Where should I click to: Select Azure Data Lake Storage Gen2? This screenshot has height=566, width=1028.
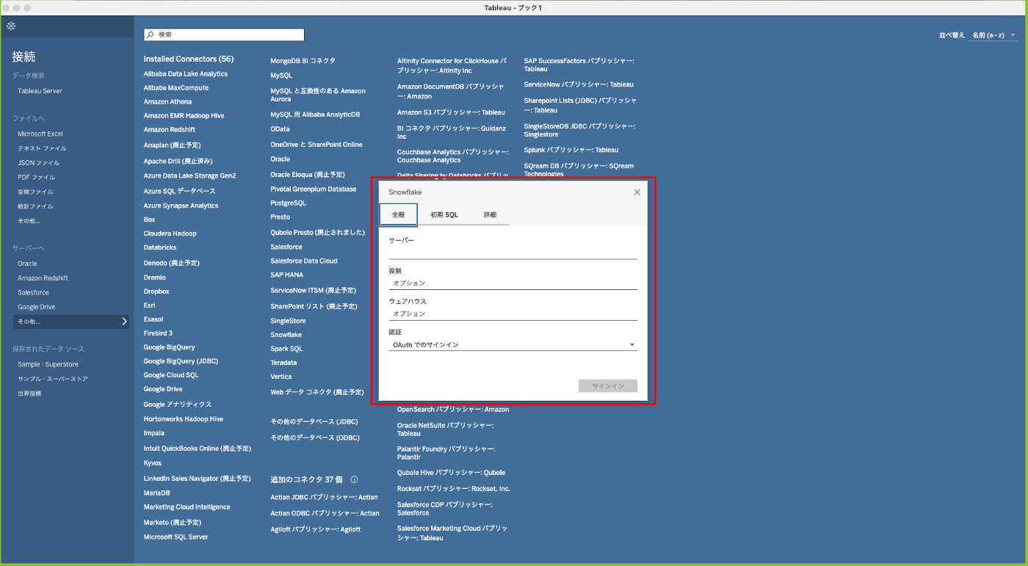coord(190,176)
